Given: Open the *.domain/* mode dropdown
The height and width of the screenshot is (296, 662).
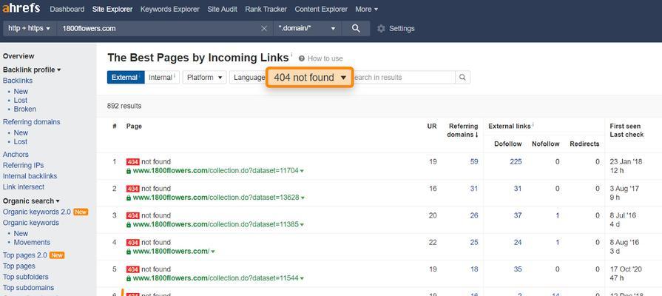Looking at the screenshot, I should [x=307, y=28].
